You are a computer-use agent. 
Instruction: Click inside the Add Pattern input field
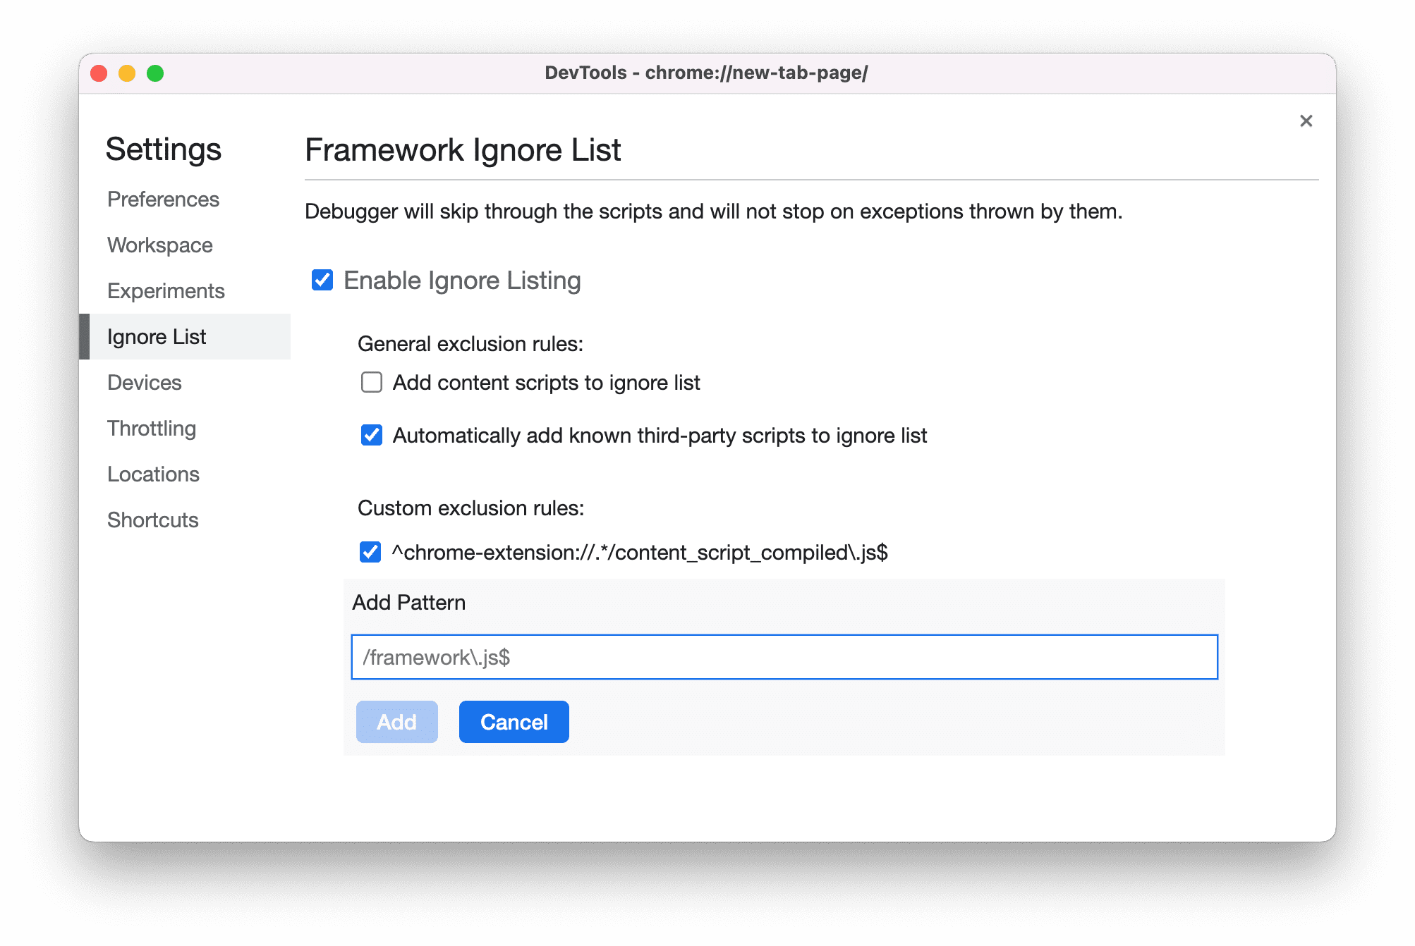786,657
